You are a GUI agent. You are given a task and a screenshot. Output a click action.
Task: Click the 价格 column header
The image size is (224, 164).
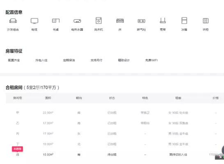(x=215, y=98)
